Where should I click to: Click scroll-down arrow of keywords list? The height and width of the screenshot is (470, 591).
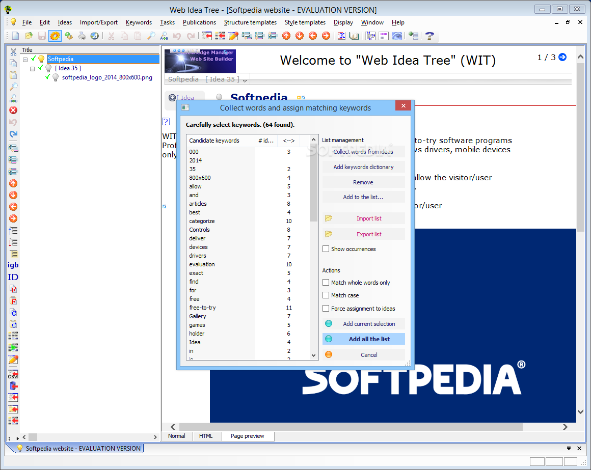(313, 355)
